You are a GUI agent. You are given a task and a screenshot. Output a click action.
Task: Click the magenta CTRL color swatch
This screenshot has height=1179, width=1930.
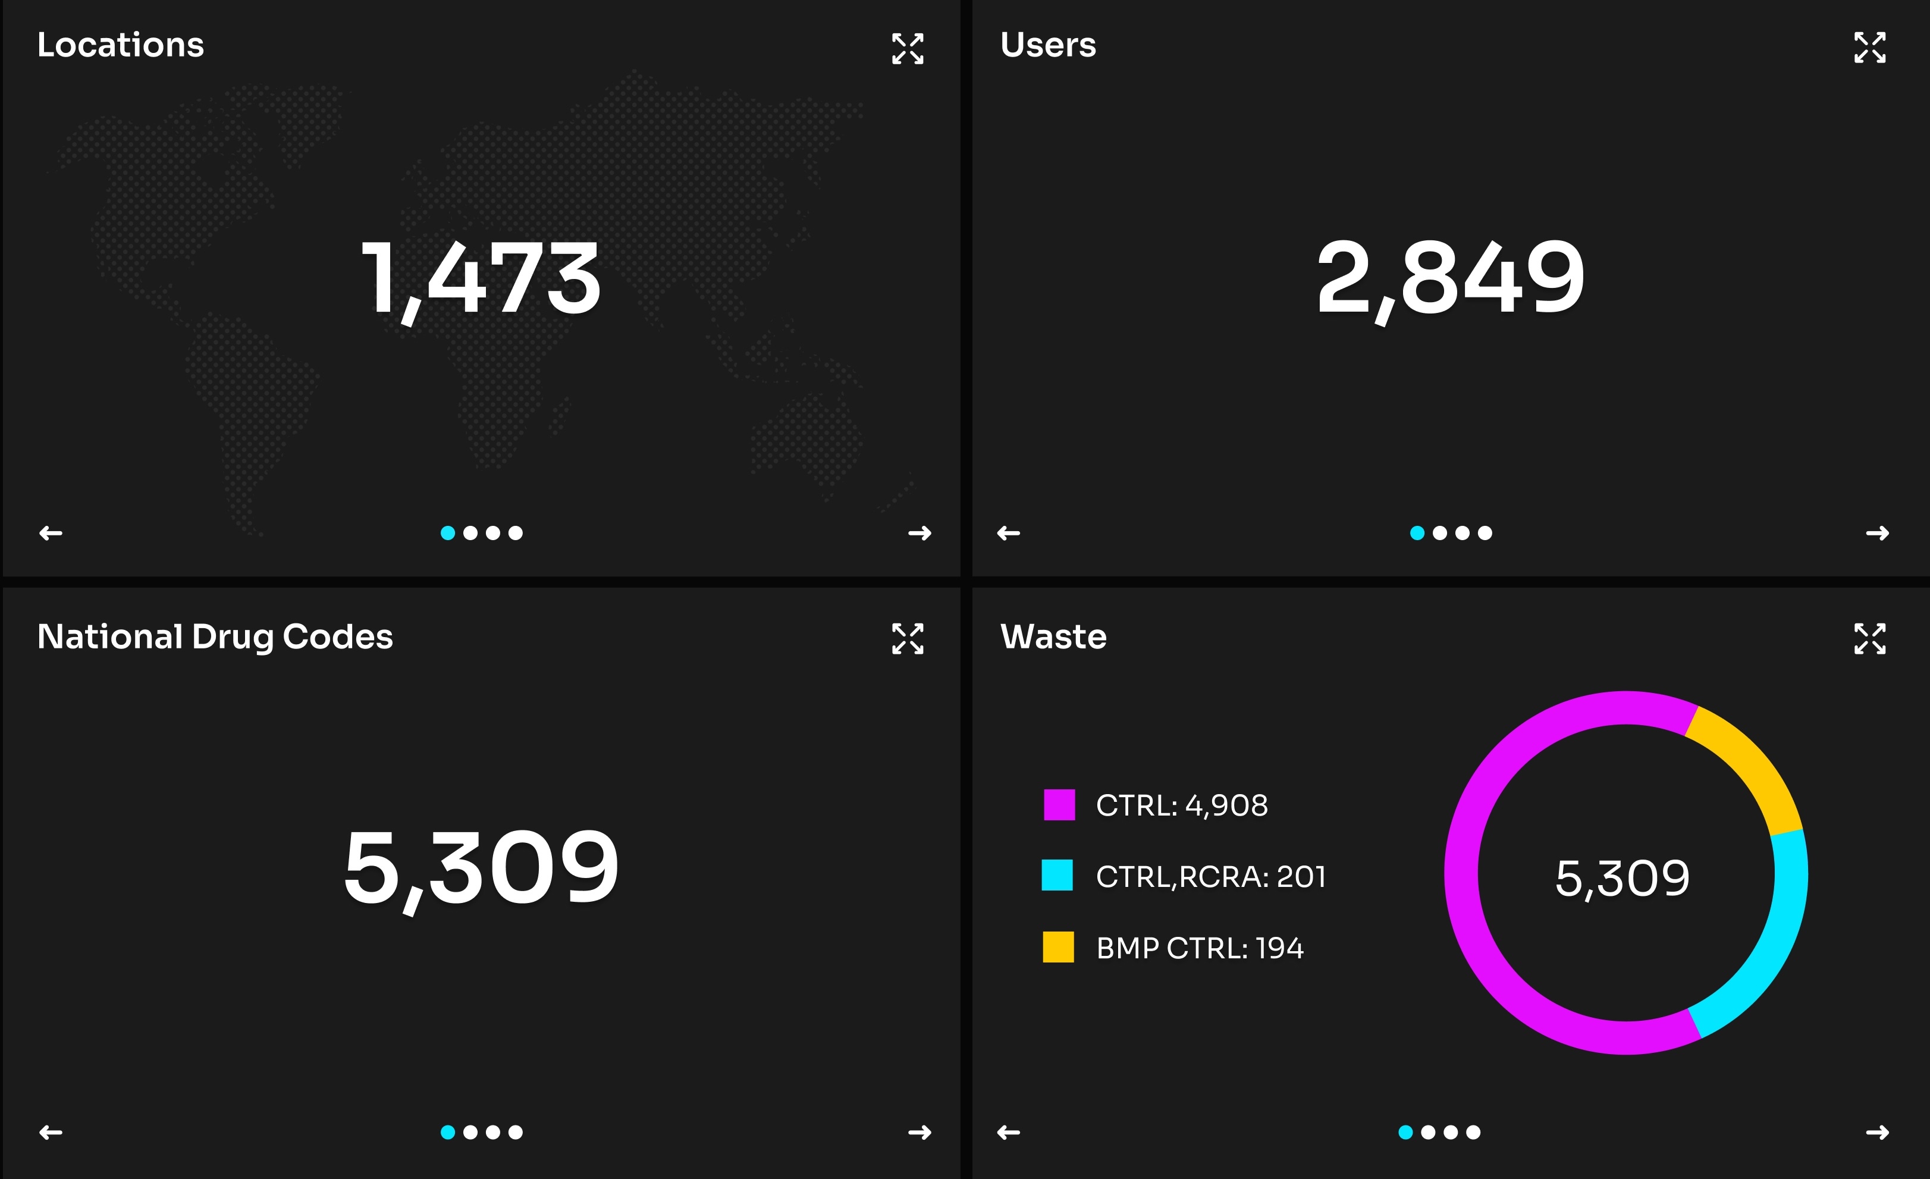pos(1061,805)
